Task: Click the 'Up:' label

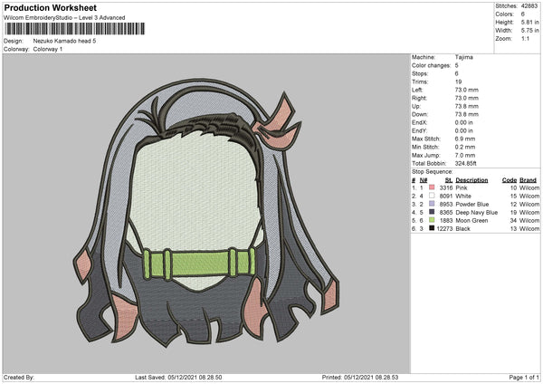Action: (416, 106)
